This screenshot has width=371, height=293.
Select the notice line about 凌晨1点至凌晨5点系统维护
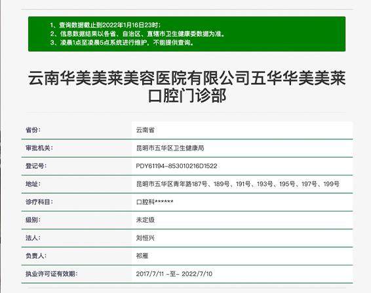click(122, 43)
